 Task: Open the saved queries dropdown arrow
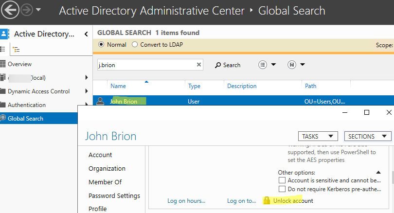pyautogui.click(x=303, y=65)
